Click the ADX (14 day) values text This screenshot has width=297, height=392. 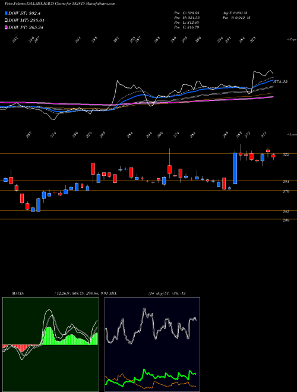pos(166,293)
